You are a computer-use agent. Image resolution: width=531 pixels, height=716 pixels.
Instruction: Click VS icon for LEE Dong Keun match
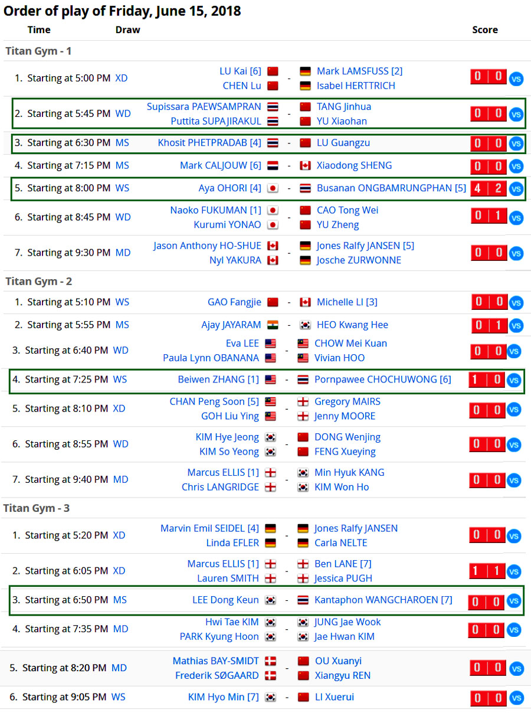[x=513, y=601]
